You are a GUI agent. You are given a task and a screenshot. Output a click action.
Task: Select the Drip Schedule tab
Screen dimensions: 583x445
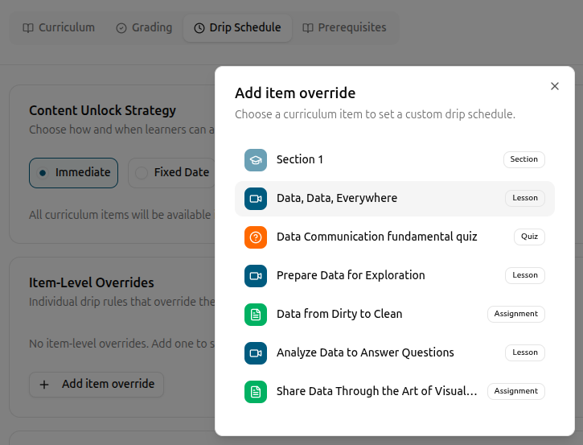tap(237, 28)
